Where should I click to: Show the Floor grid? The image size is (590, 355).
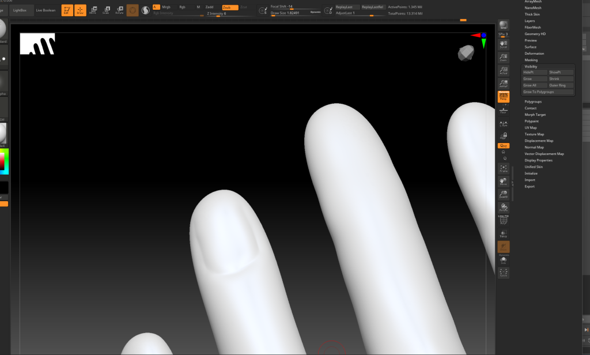pyautogui.click(x=504, y=110)
